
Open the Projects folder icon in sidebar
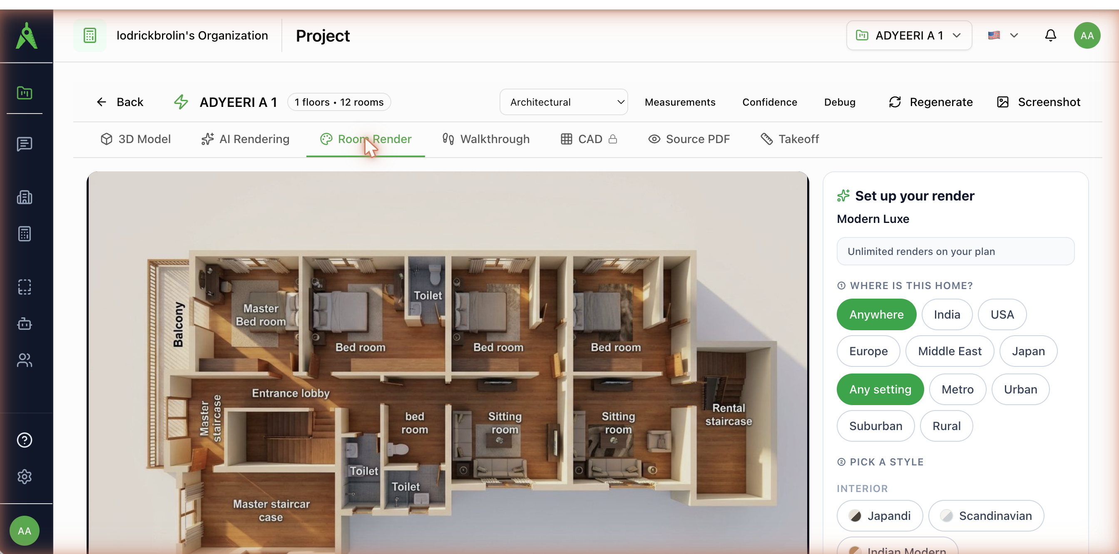24,93
